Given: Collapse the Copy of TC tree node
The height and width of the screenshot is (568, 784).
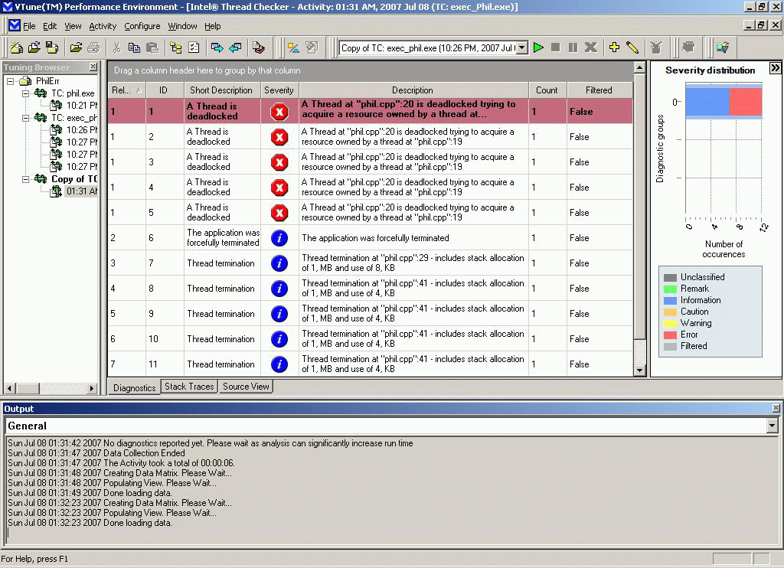Looking at the screenshot, I should (x=25, y=179).
